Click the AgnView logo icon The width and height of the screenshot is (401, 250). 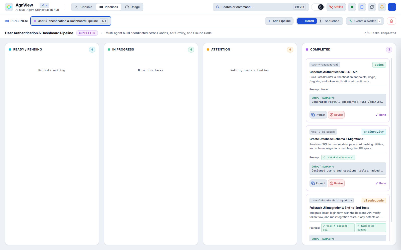click(9, 7)
